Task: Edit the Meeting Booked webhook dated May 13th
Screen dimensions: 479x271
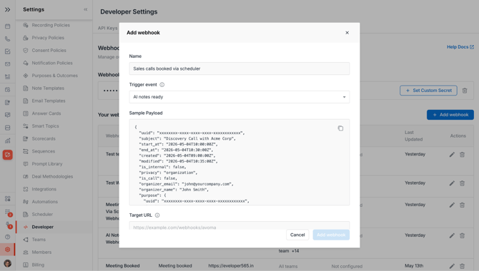Action: tap(452, 266)
